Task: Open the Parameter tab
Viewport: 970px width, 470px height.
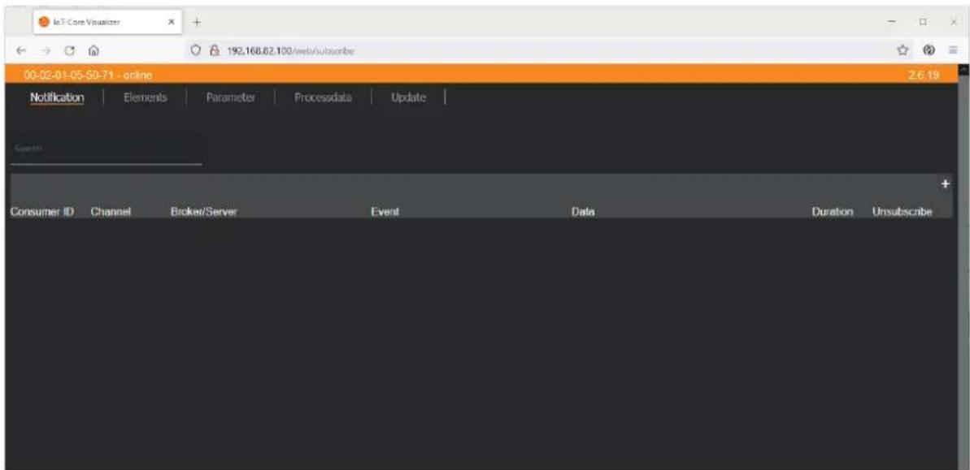Action: click(x=231, y=97)
